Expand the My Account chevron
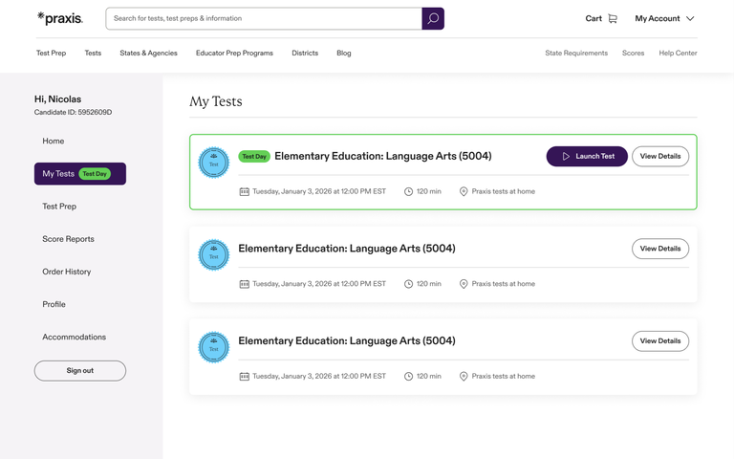The width and height of the screenshot is (734, 459). pyautogui.click(x=690, y=18)
